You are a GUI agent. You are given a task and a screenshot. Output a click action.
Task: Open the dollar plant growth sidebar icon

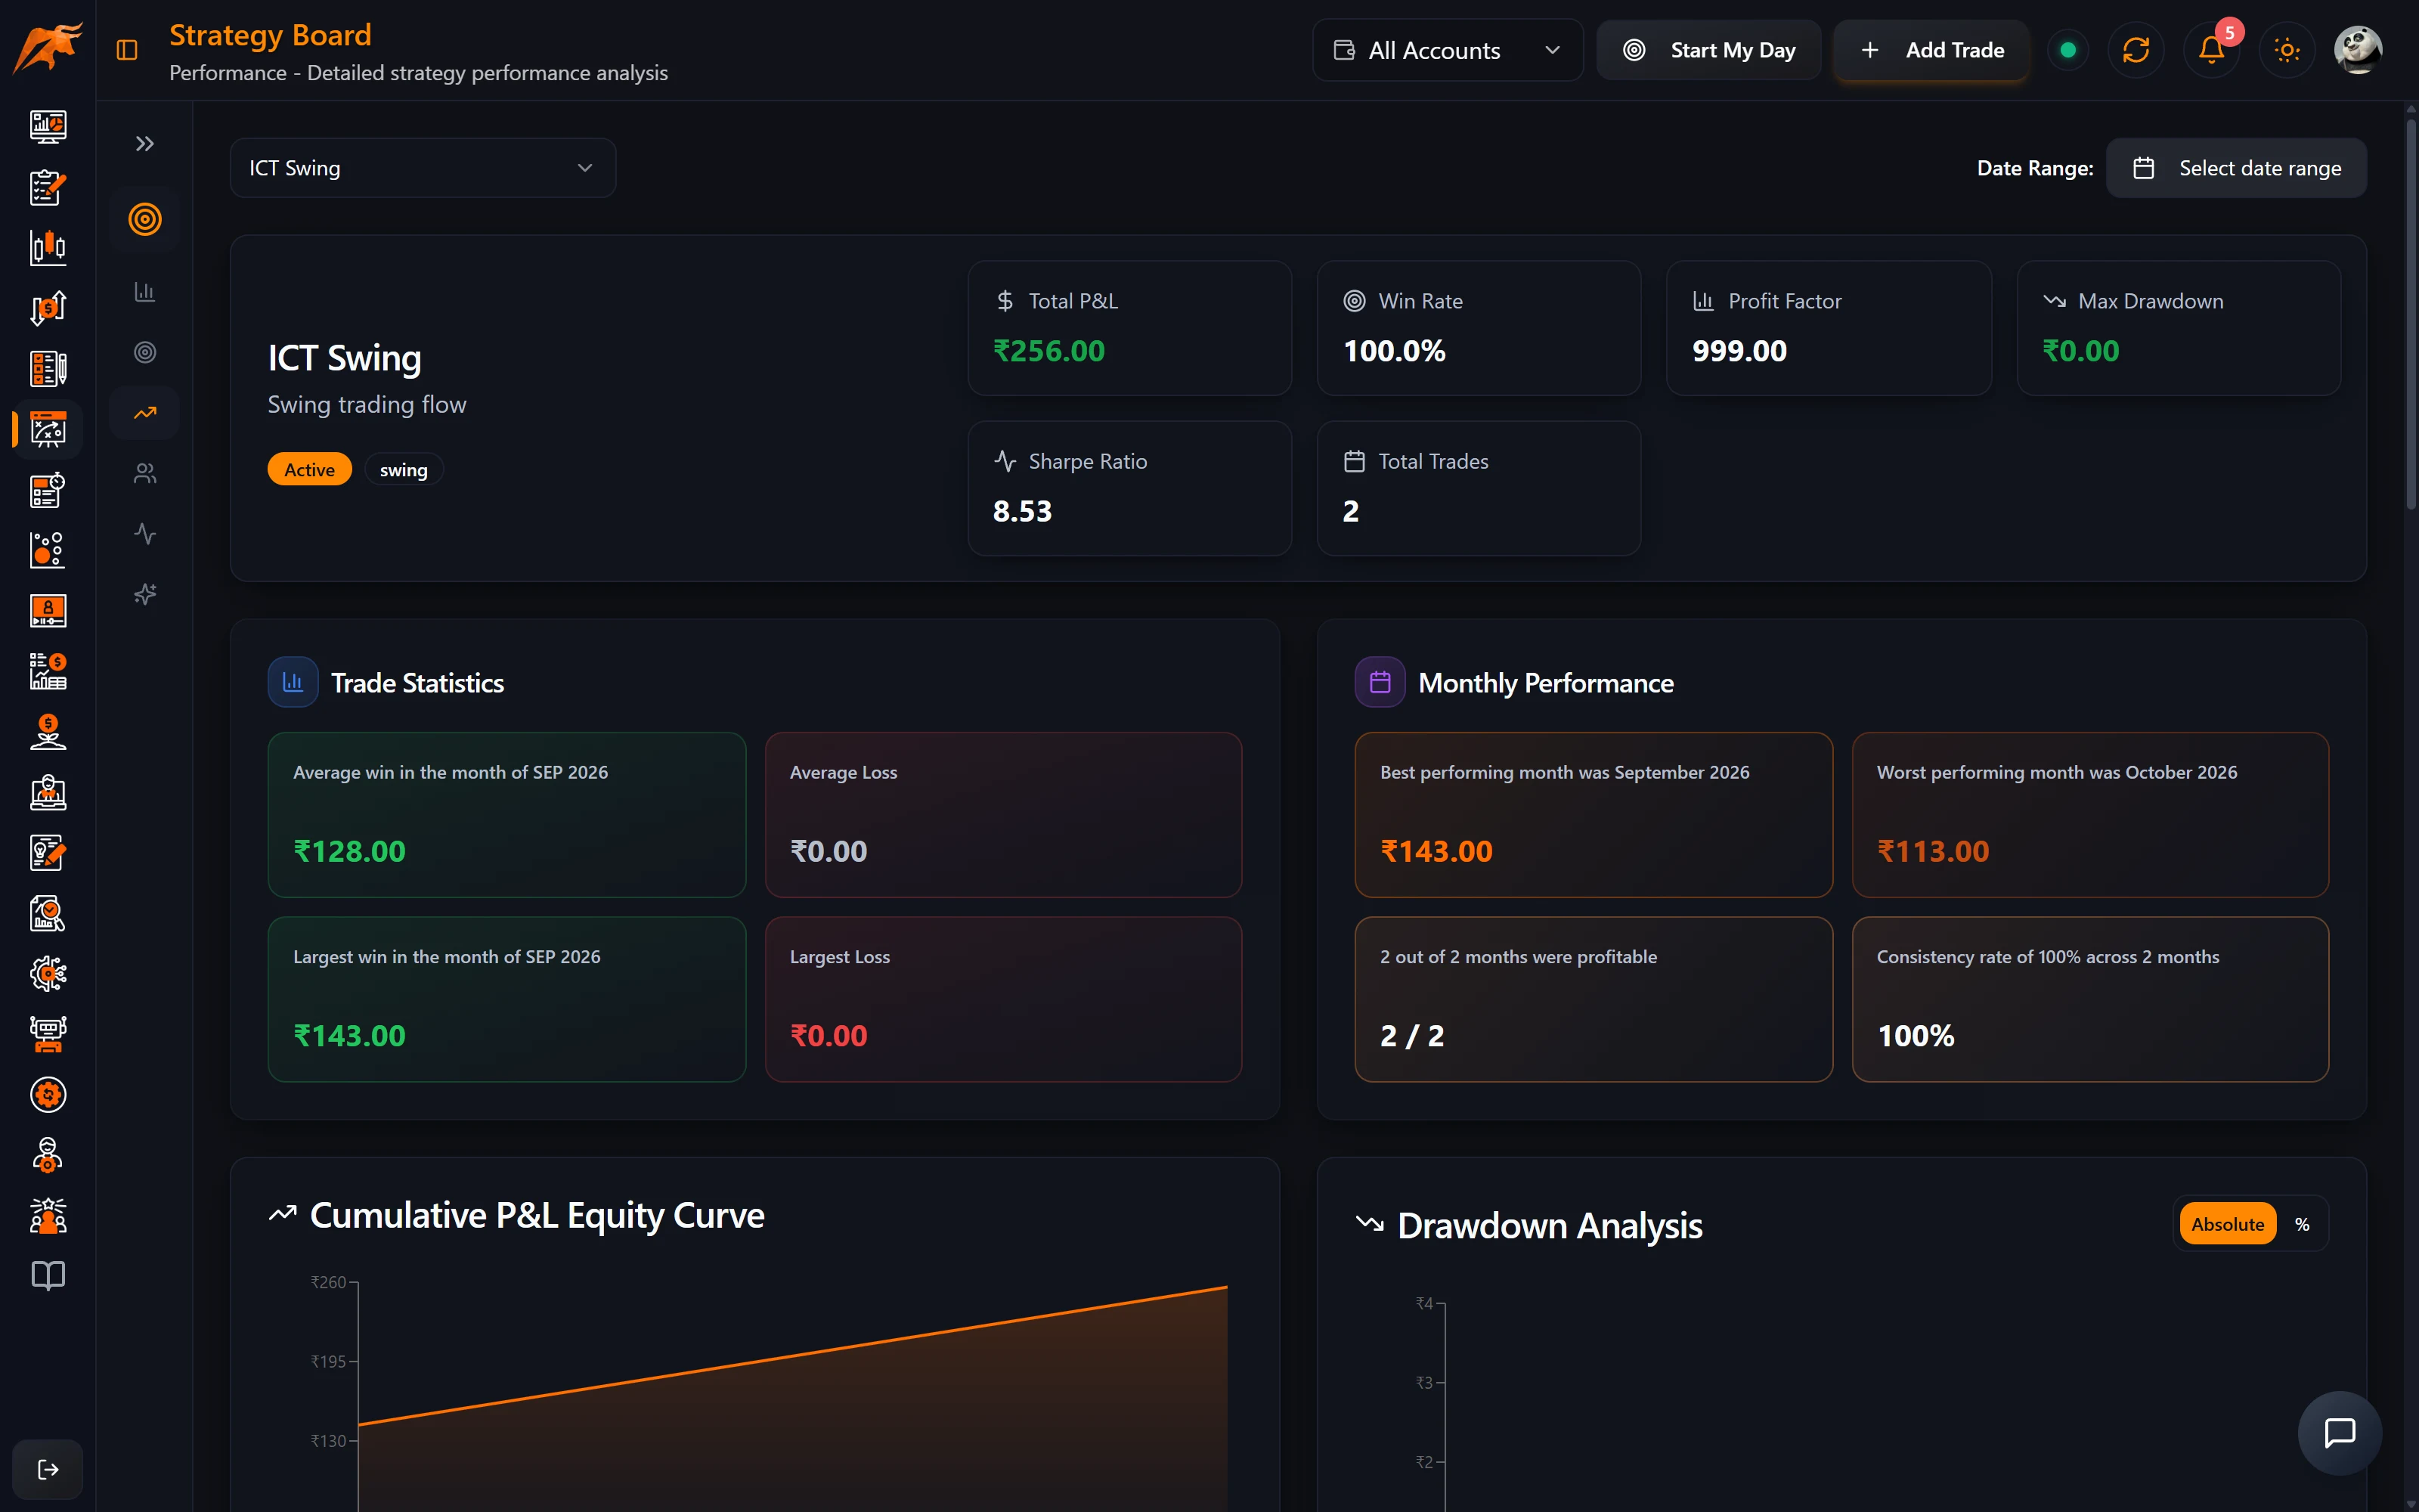click(48, 732)
